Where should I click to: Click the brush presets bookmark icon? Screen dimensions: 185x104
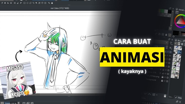coord(179,44)
